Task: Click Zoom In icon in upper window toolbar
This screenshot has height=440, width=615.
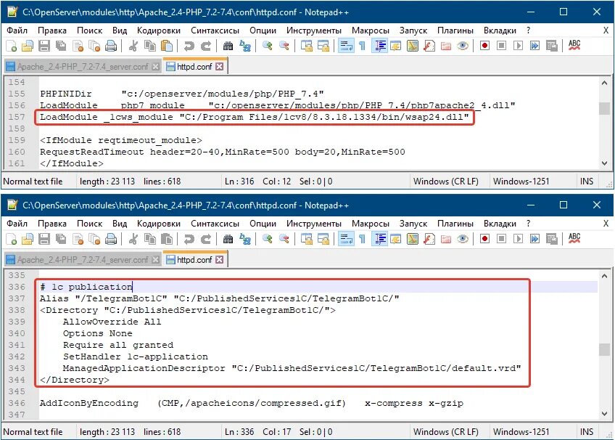Action: (x=268, y=46)
